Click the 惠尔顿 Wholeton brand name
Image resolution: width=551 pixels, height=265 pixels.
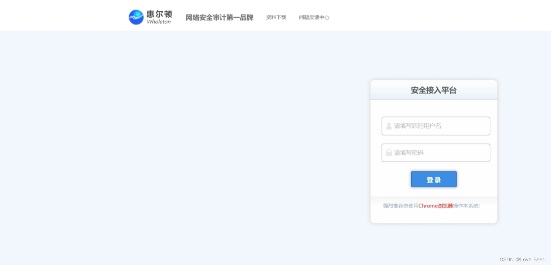(x=159, y=17)
